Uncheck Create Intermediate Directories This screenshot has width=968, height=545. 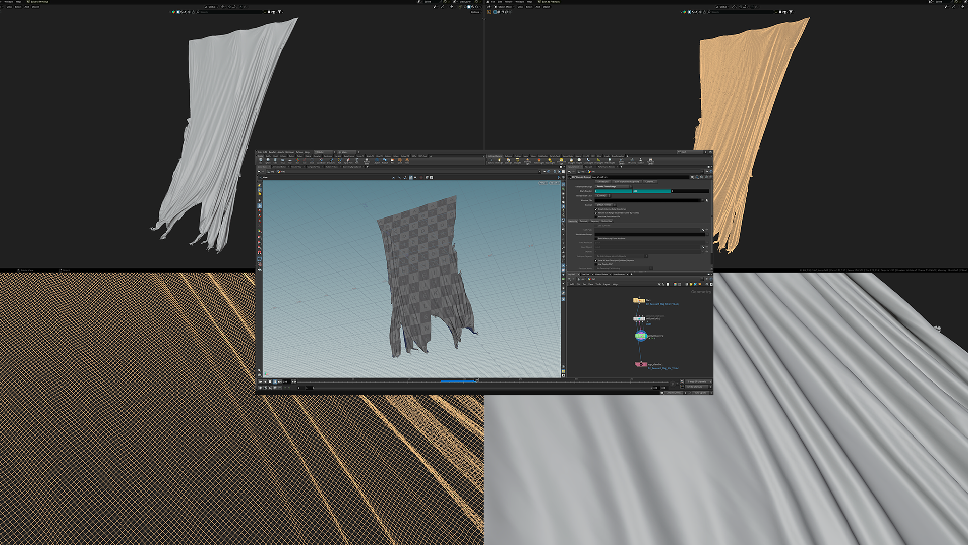click(x=596, y=209)
